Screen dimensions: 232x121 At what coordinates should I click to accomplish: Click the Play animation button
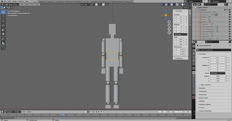point(99,112)
